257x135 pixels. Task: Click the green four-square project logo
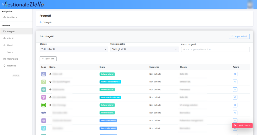(x=44, y=105)
